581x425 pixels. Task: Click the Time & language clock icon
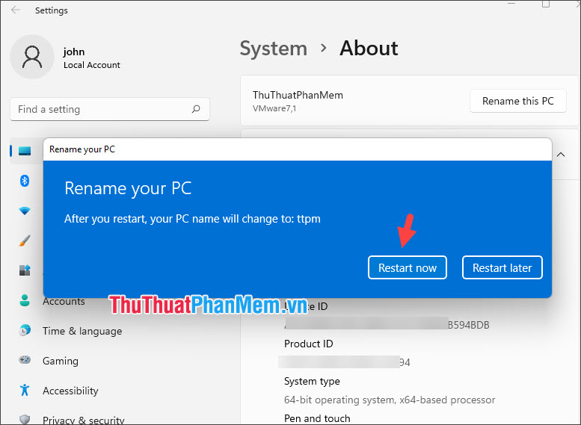(25, 330)
